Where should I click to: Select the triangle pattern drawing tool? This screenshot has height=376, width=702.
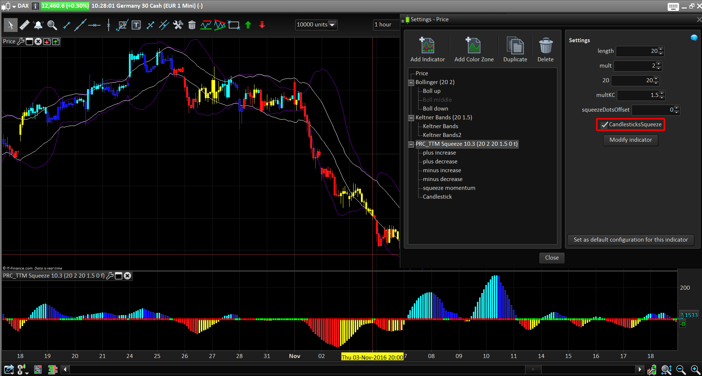(220, 25)
